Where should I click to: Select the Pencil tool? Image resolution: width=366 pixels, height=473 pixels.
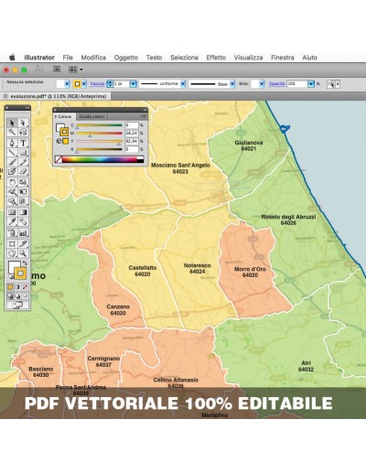(x=23, y=162)
